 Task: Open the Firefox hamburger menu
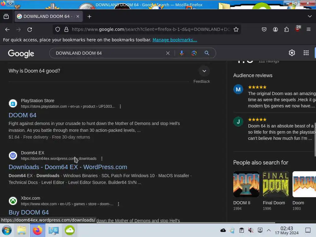[x=309, y=29]
